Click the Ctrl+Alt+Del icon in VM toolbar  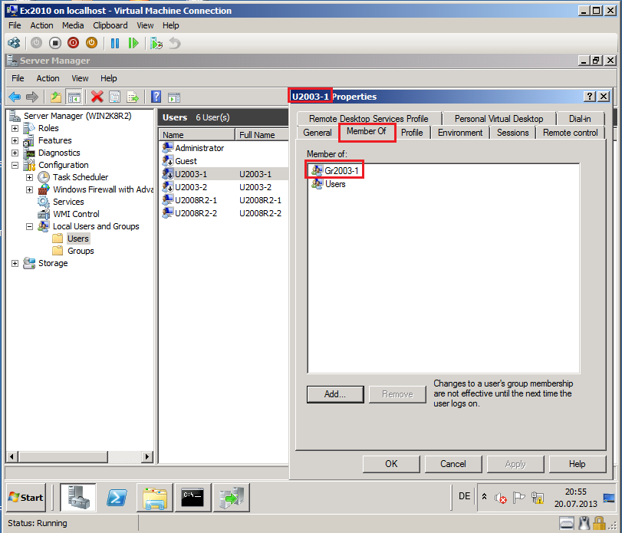pyautogui.click(x=14, y=43)
